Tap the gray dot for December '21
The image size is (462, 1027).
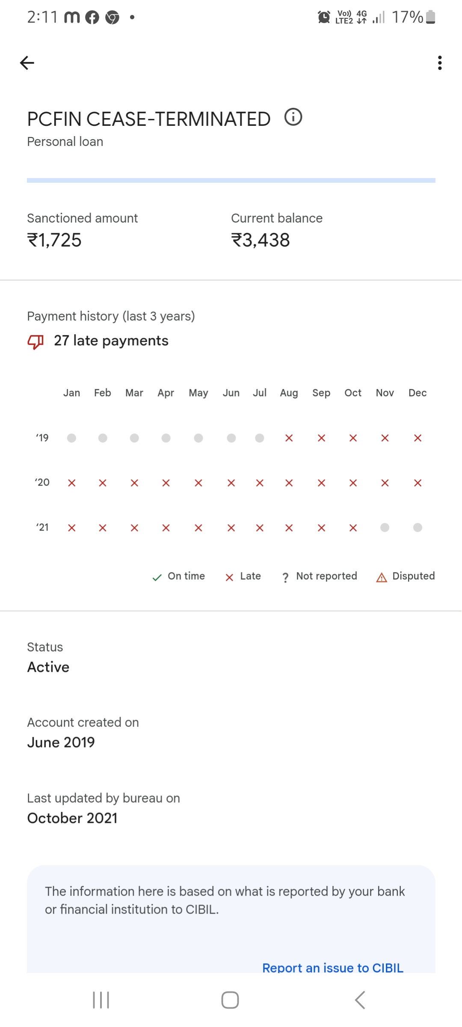click(418, 528)
